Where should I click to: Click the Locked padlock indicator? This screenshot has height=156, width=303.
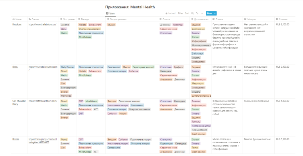tap(171, 13)
